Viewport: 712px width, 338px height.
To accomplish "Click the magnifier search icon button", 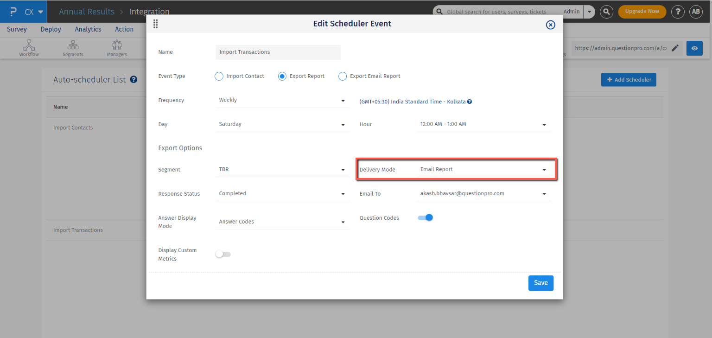I will 606,12.
